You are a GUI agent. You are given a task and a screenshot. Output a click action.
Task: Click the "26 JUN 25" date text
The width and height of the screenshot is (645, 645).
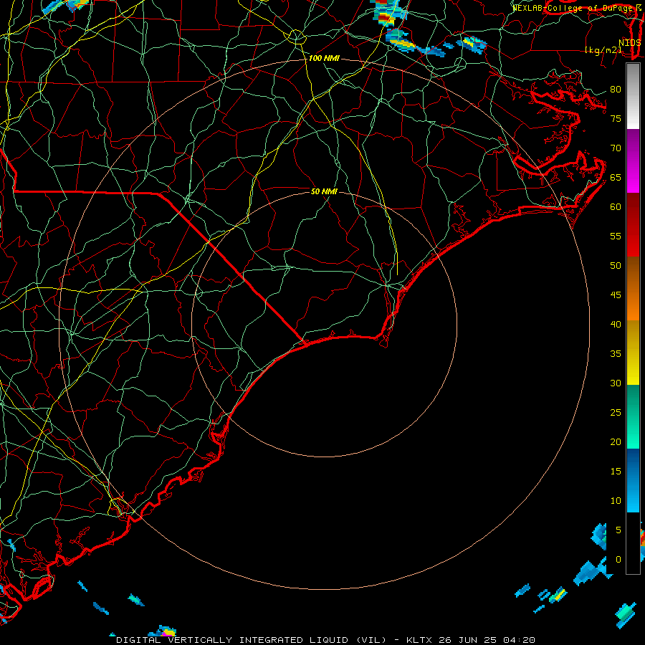pyautogui.click(x=468, y=640)
